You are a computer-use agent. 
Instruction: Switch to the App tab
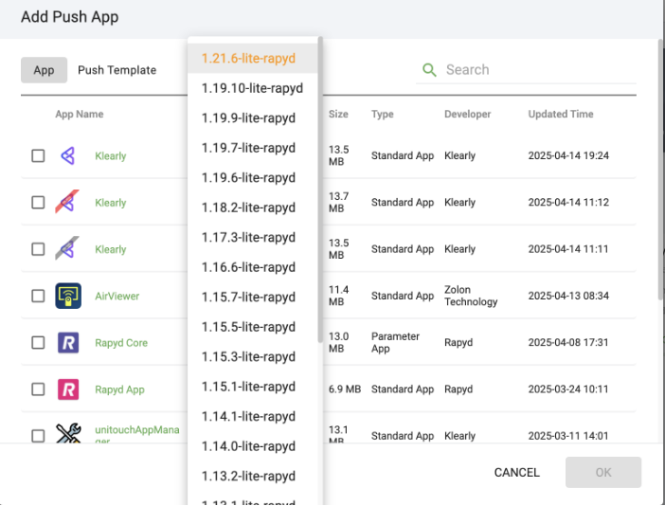point(45,70)
